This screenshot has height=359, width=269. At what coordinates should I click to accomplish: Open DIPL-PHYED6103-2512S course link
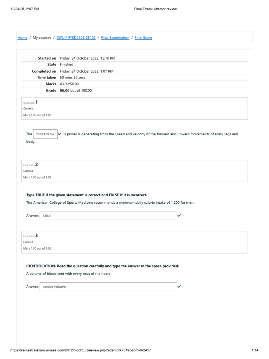click(x=76, y=38)
